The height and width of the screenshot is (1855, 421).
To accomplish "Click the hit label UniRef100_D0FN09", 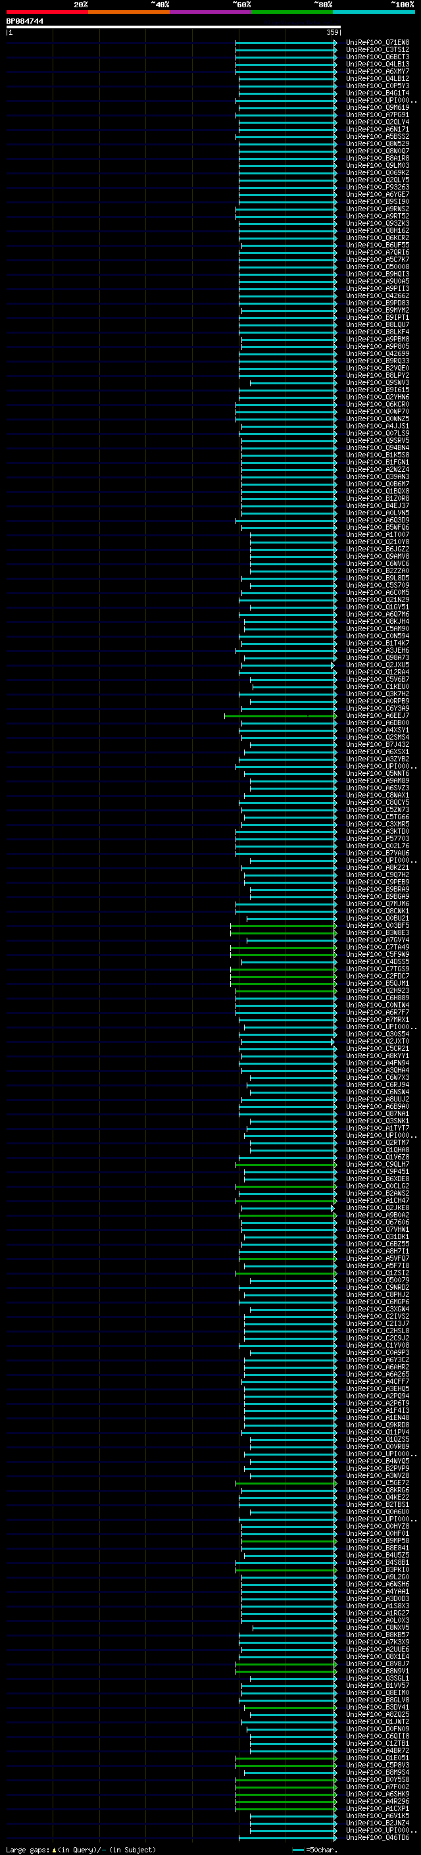I will click(378, 1729).
